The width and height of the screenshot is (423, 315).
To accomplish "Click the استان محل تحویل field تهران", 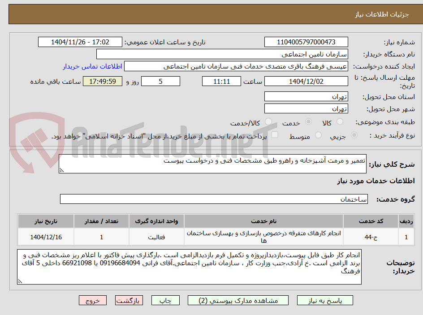I will point(306,96).
